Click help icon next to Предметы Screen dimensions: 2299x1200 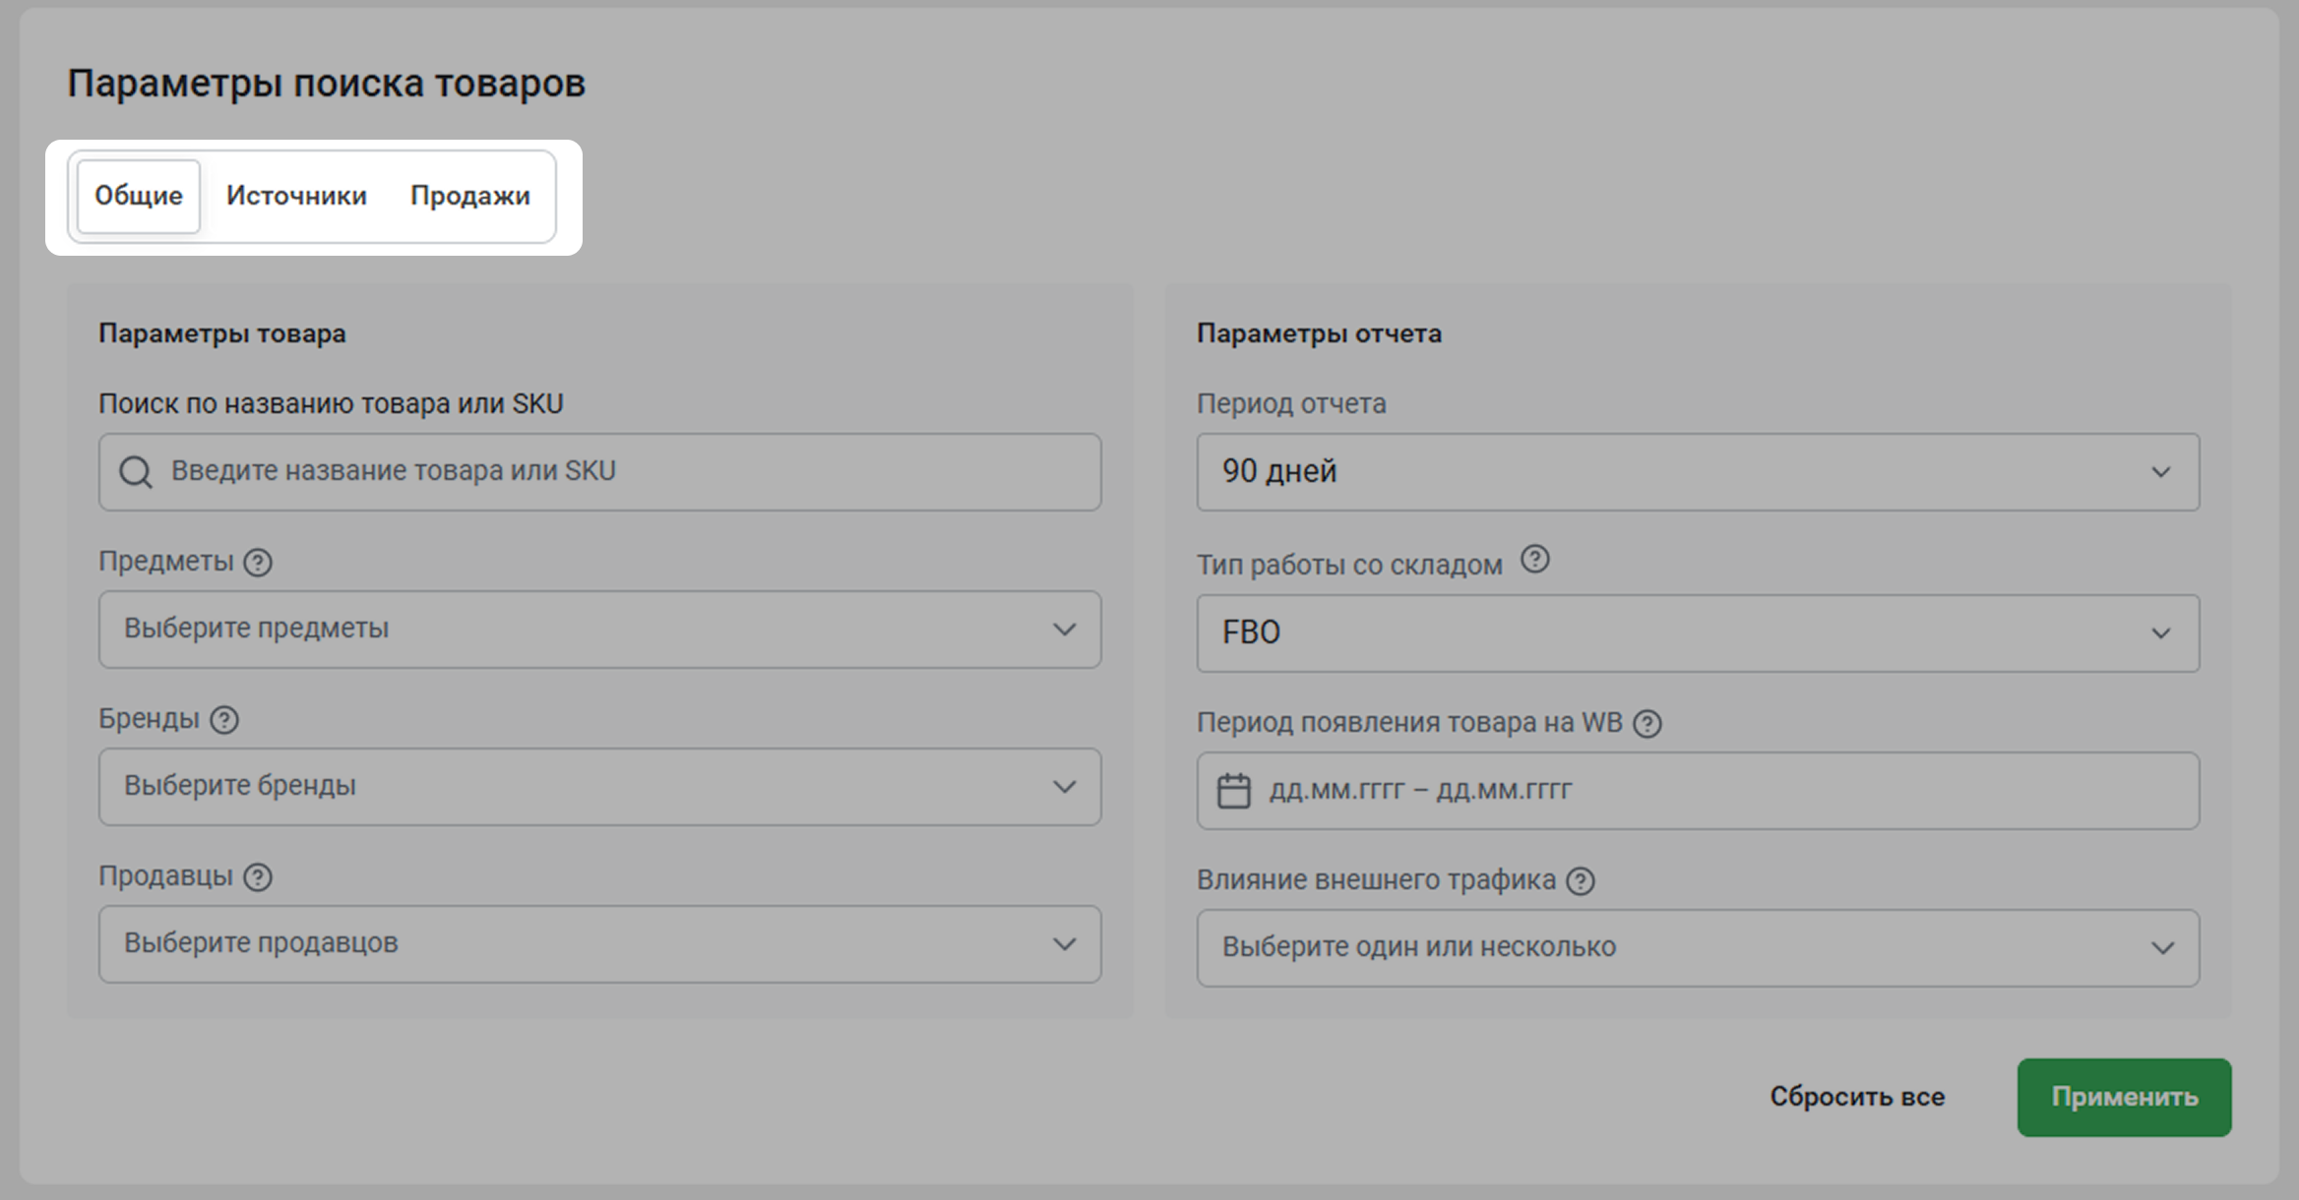click(258, 563)
